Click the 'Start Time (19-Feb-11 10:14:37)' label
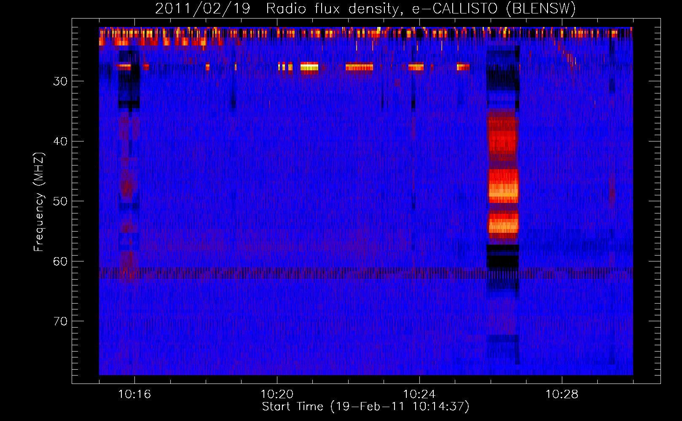The height and width of the screenshot is (421, 682). click(x=365, y=407)
